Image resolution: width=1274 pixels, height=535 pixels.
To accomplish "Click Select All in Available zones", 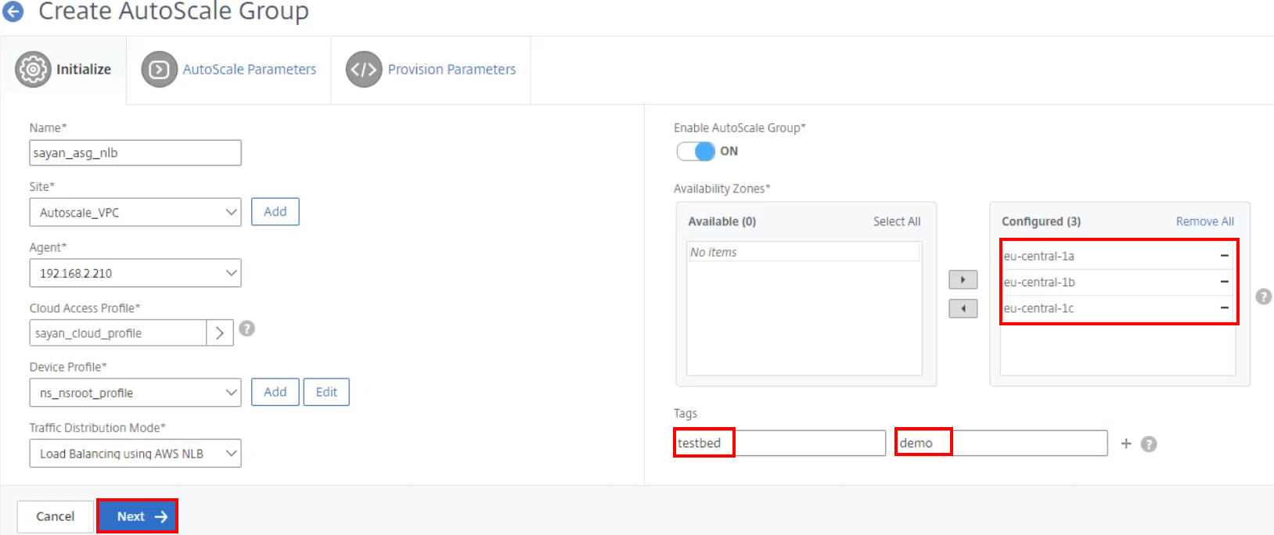I will pos(897,221).
